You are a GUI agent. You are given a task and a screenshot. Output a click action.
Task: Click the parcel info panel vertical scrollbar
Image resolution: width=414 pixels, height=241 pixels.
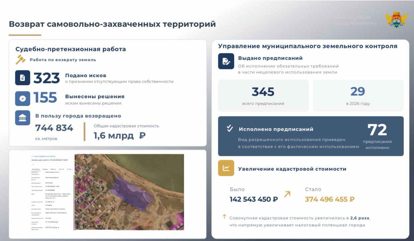tap(74, 200)
